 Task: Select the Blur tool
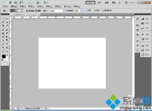pos(3,40)
